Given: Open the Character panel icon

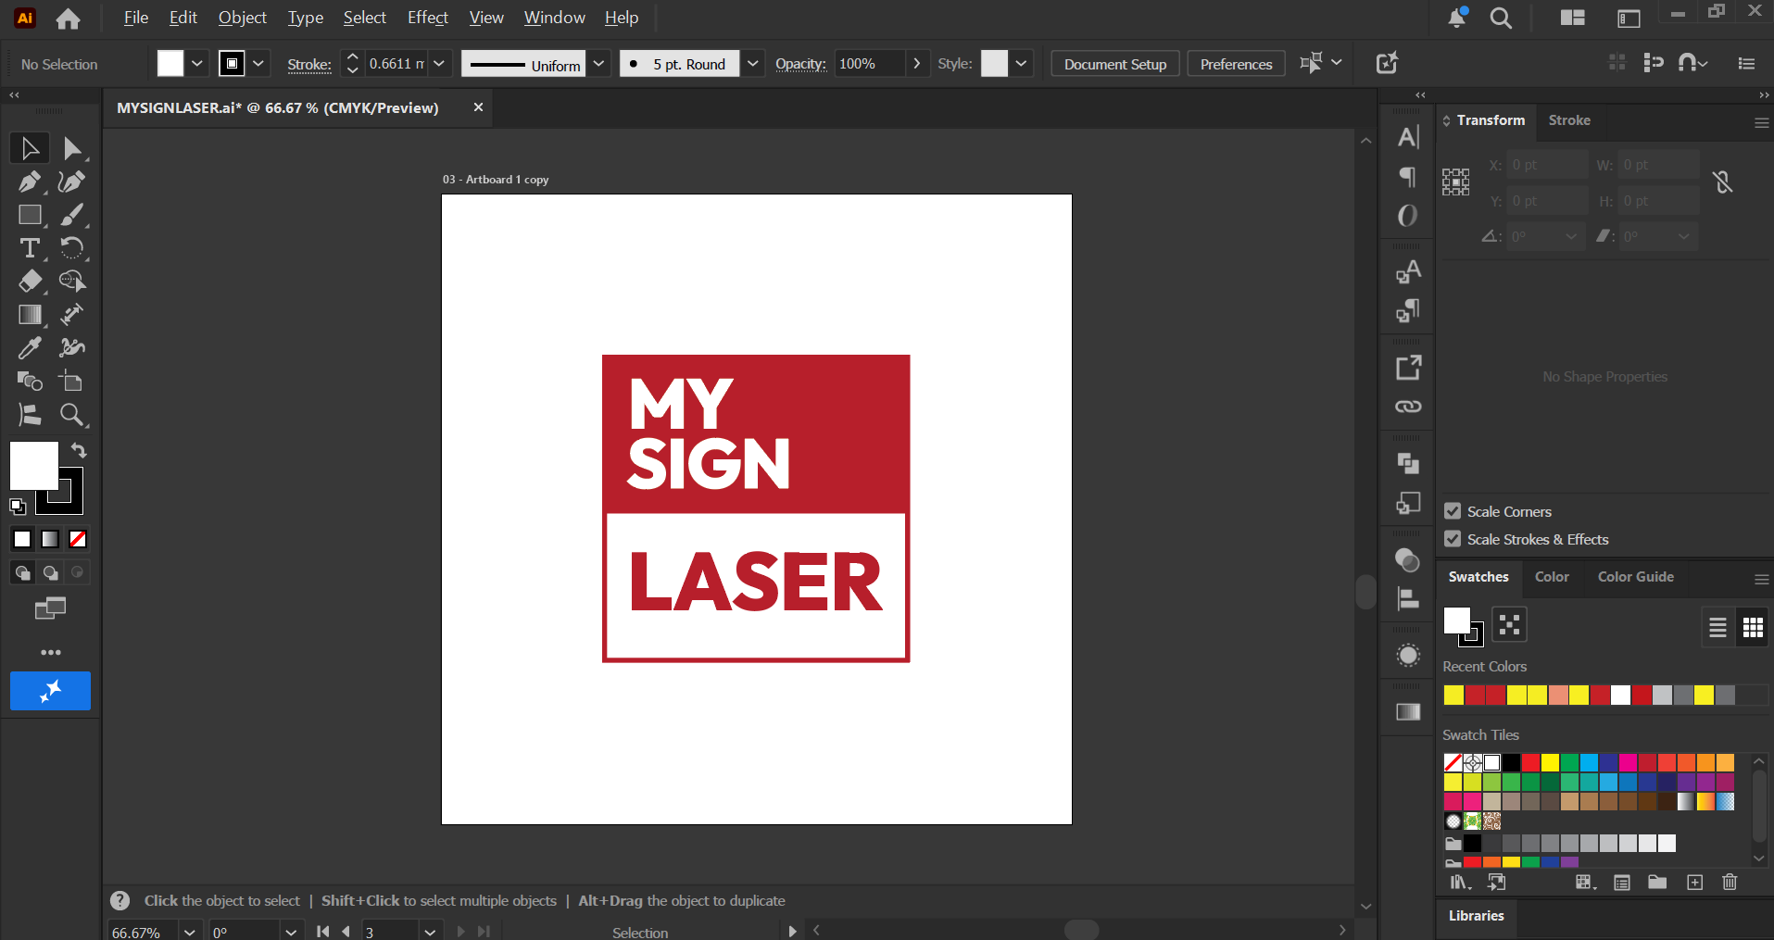Looking at the screenshot, I should [1408, 138].
